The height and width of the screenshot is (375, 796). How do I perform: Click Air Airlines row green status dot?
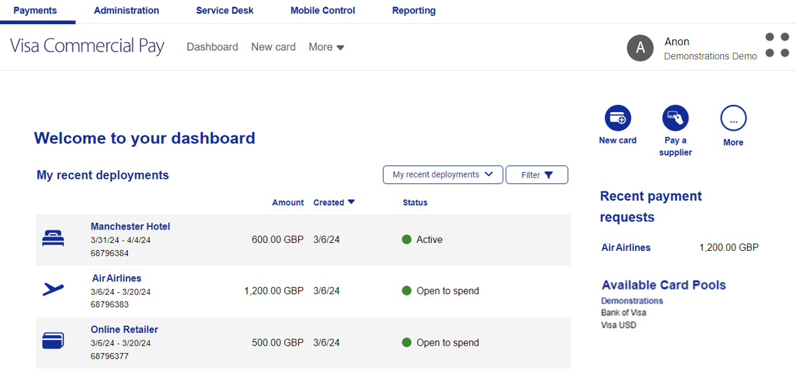(x=406, y=291)
